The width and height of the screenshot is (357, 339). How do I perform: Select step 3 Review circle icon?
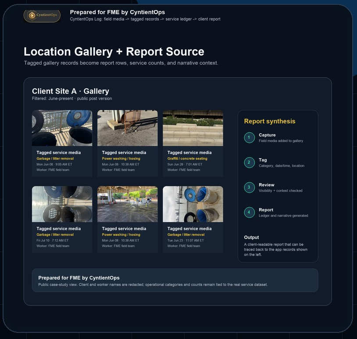point(249,188)
